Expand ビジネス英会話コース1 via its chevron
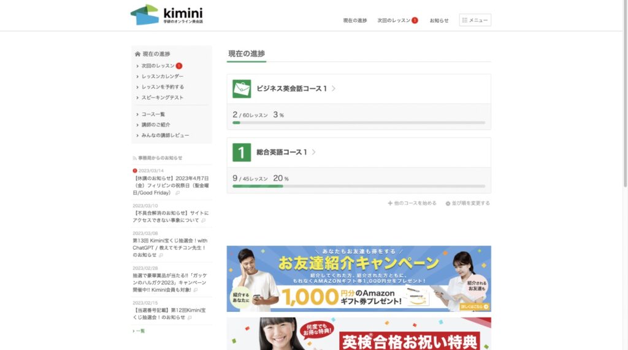628x350 pixels. (334, 88)
